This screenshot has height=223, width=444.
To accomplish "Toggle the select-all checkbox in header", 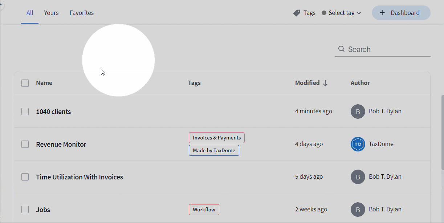I will pos(25,83).
